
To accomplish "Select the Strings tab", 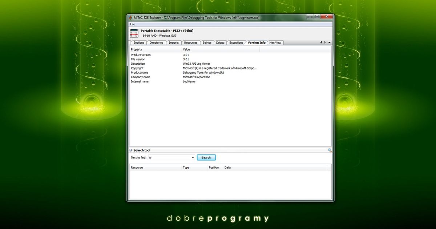I will [207, 43].
